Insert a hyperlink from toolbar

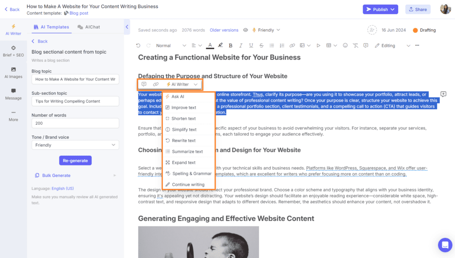[x=292, y=46]
